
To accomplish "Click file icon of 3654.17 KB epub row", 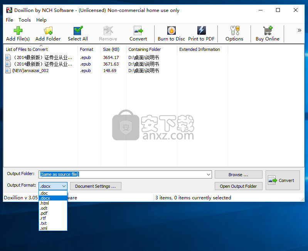I will click(x=8, y=57).
